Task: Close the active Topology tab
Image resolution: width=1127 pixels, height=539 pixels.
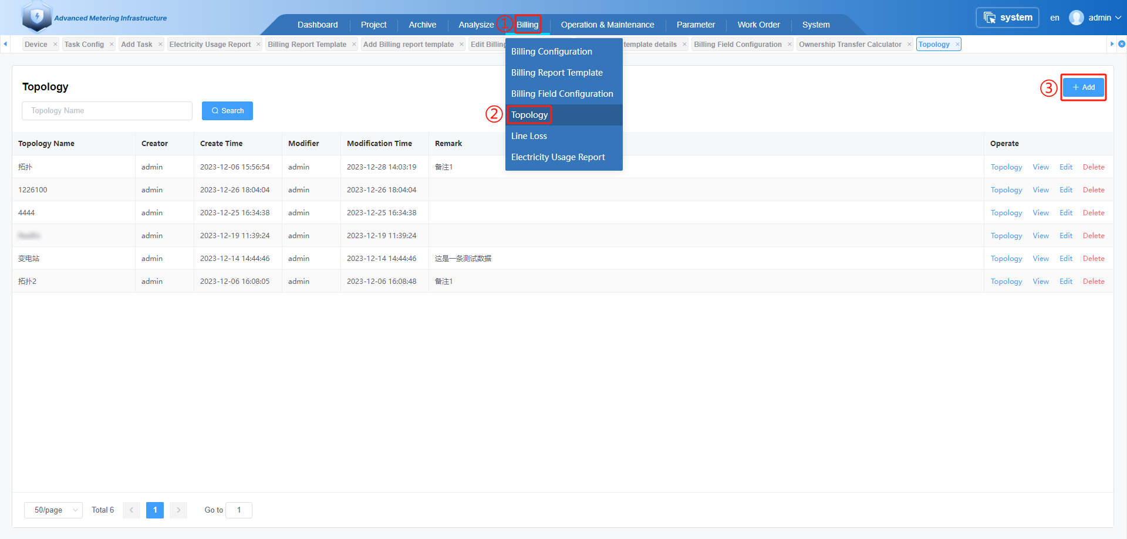Action: (957, 45)
